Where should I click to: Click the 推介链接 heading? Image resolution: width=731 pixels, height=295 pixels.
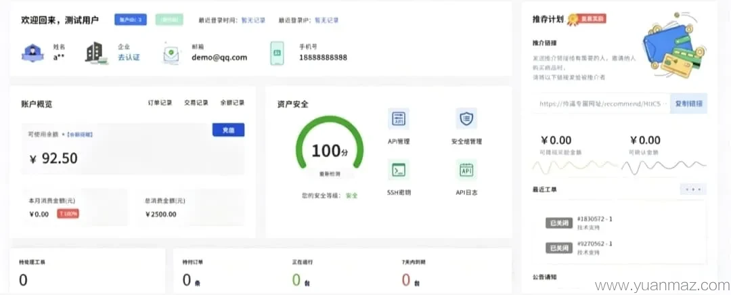(x=544, y=43)
